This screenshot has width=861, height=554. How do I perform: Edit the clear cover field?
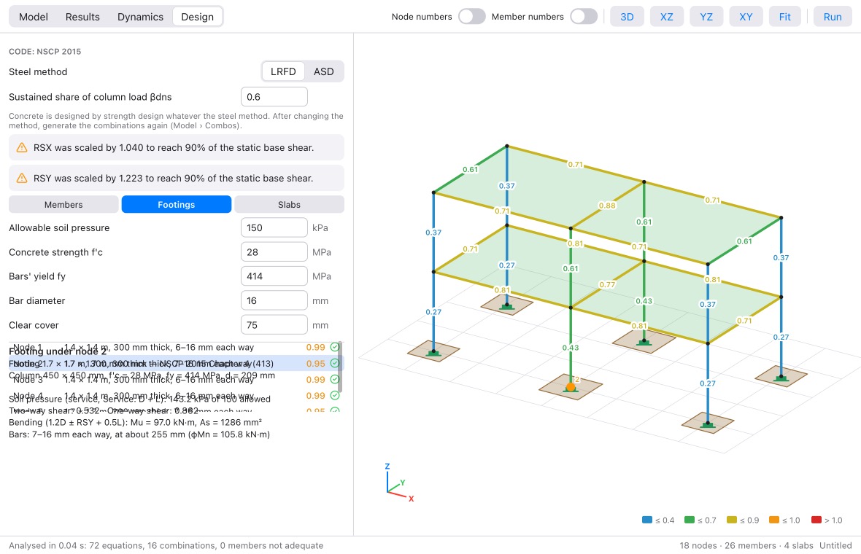tap(274, 324)
